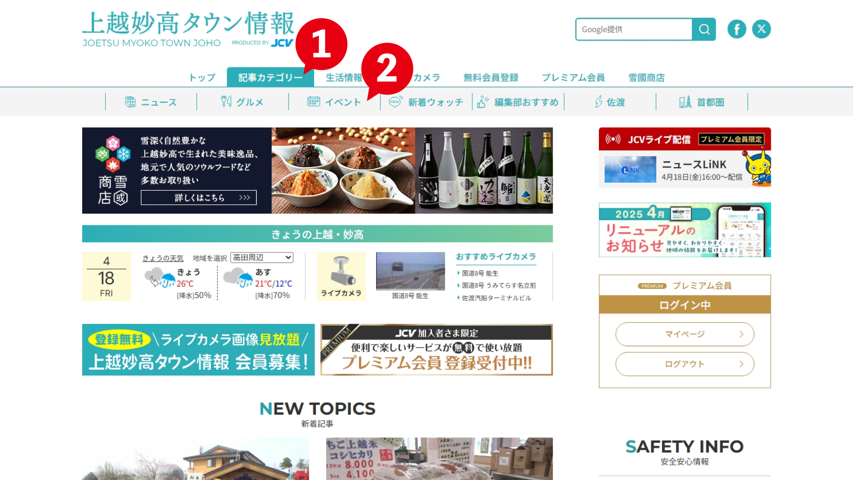Image resolution: width=853 pixels, height=480 pixels.
Task: Open the 国道8号 うみてらす名立前 link
Action: pos(498,285)
